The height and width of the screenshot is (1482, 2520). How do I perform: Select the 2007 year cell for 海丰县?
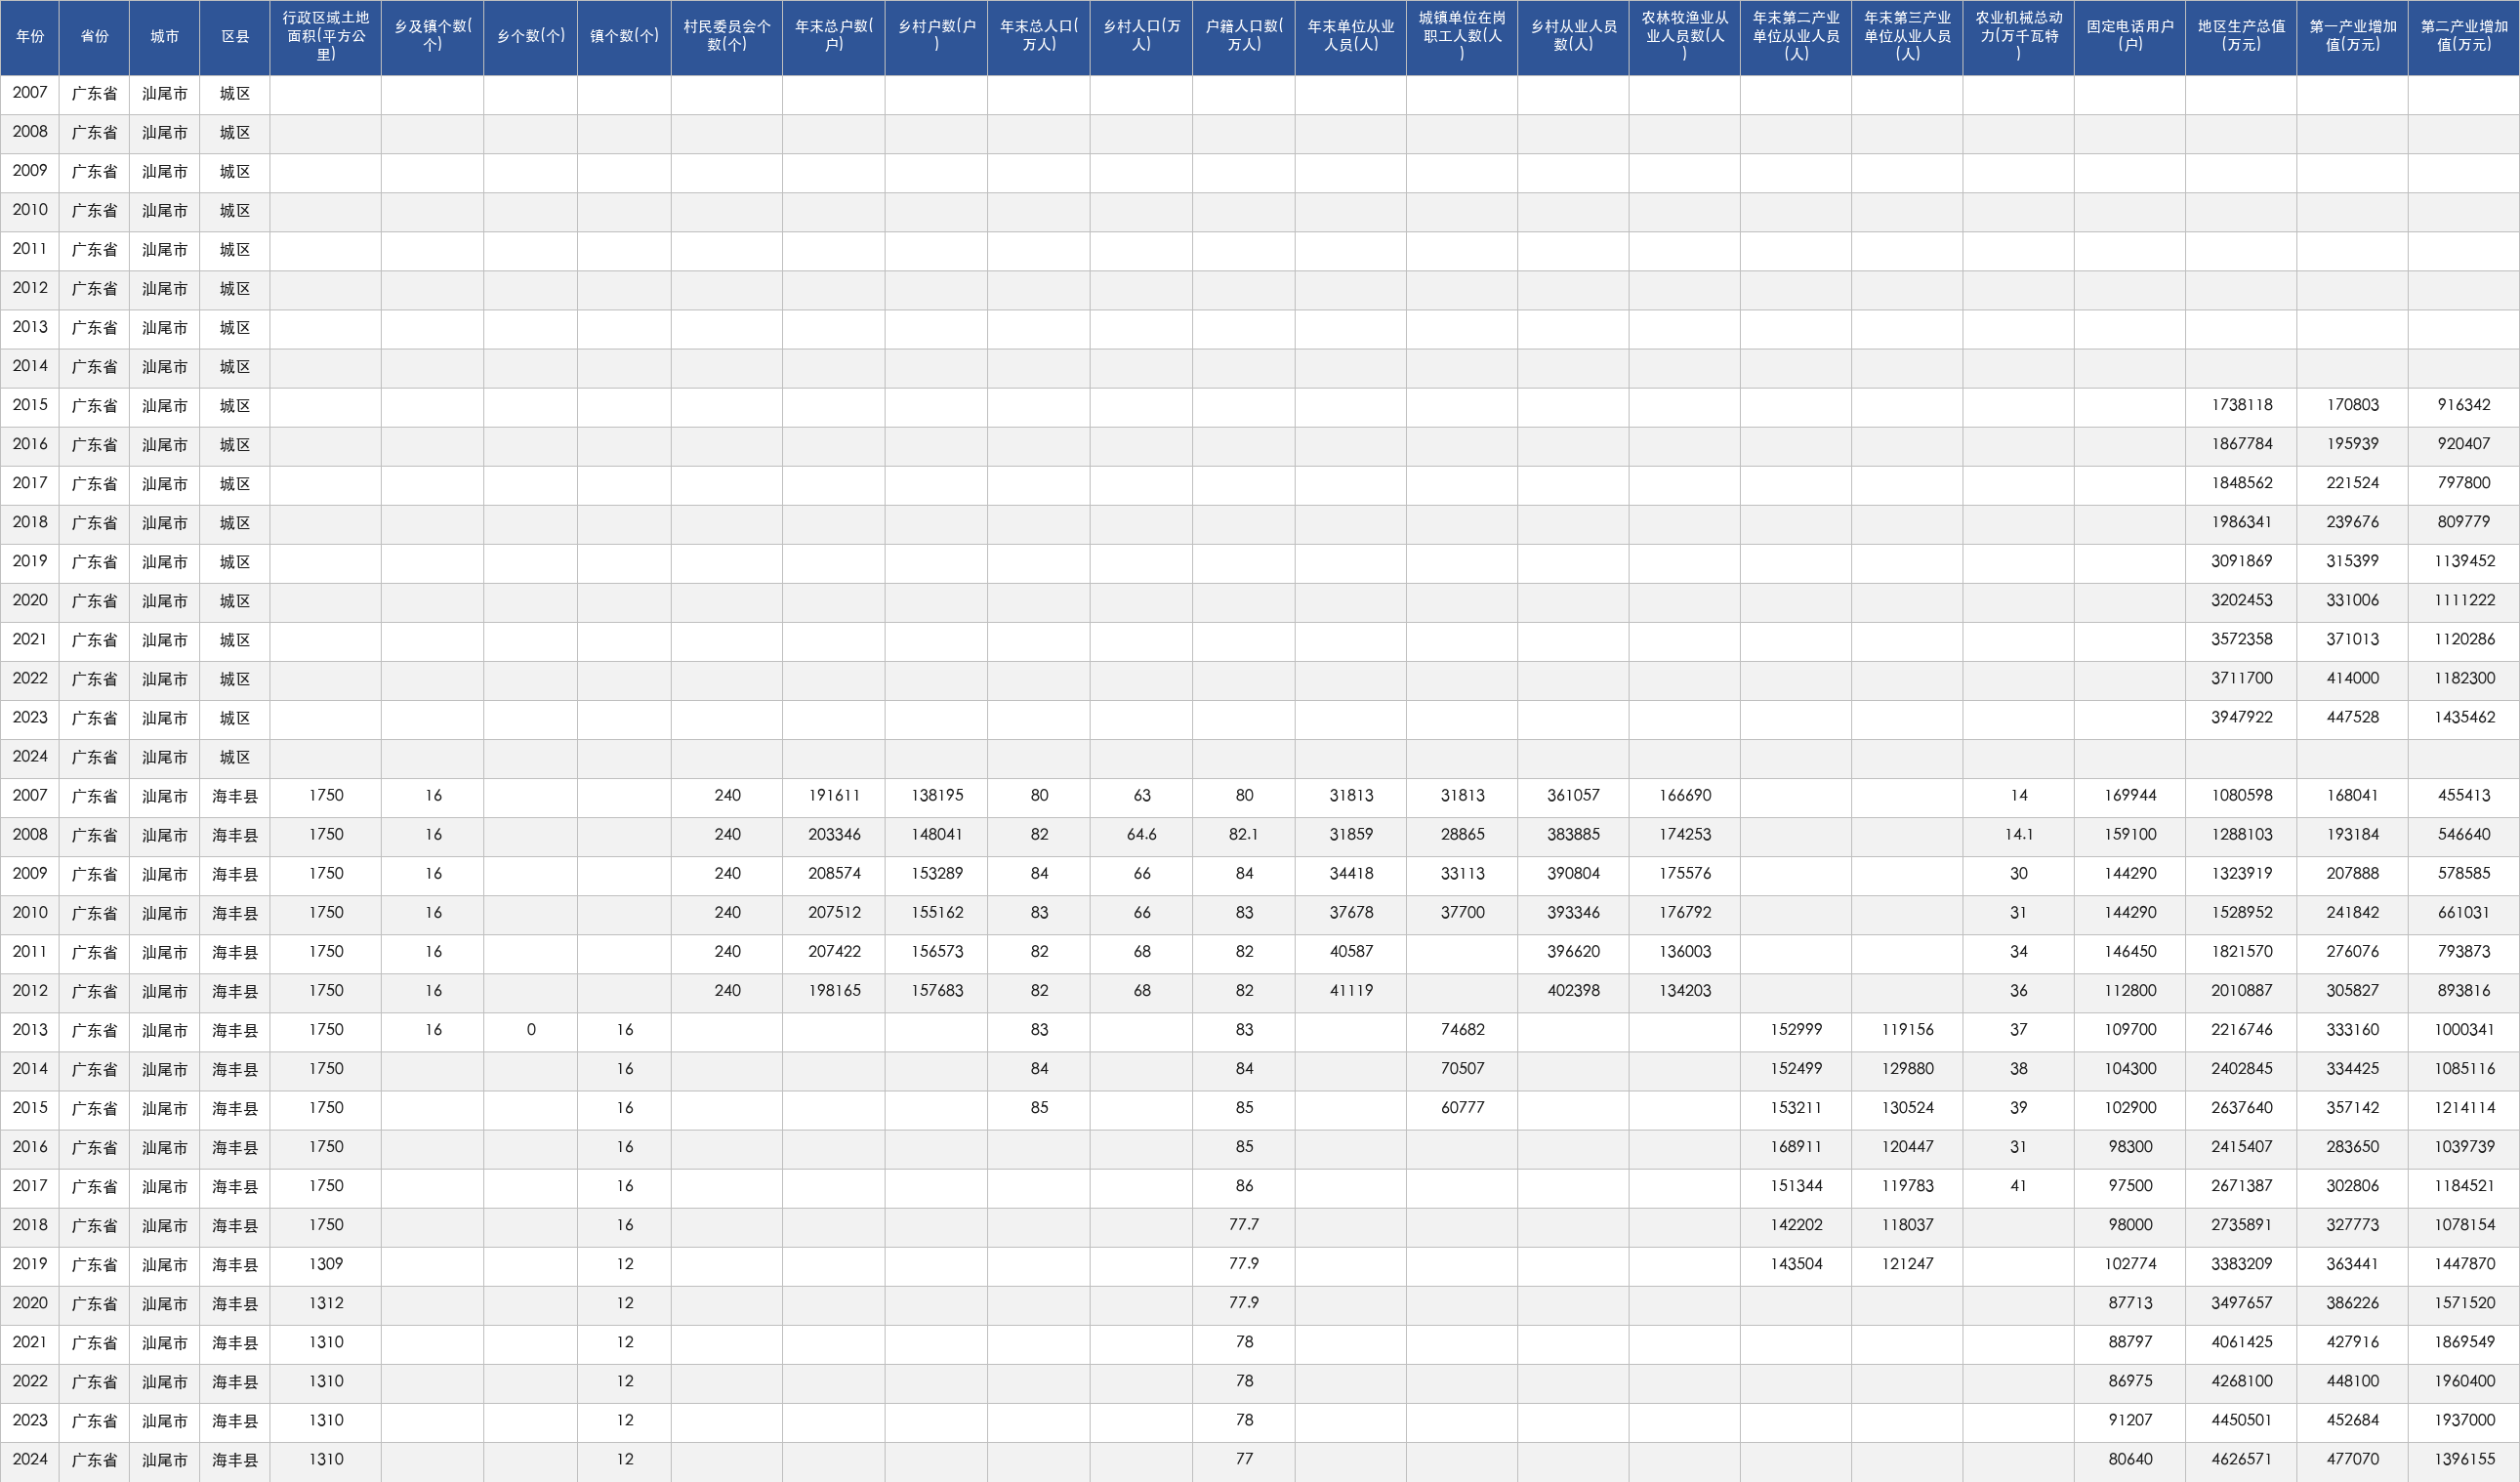click(x=30, y=796)
